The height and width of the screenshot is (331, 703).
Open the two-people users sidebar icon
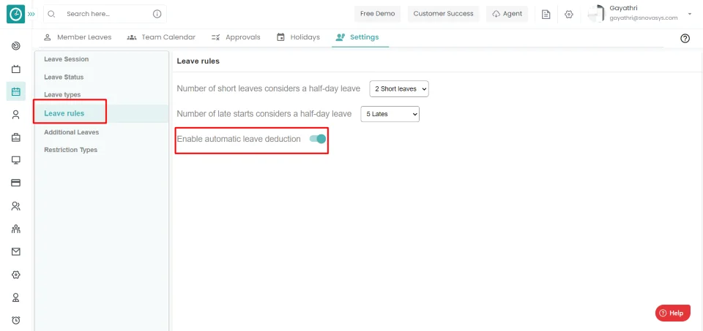16,206
